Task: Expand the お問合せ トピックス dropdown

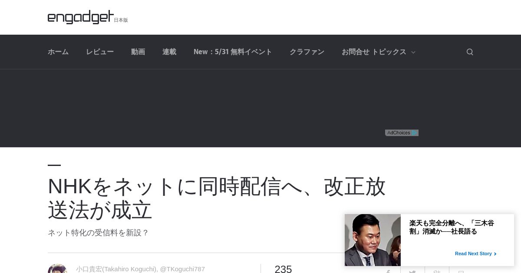Action: [x=379, y=52]
